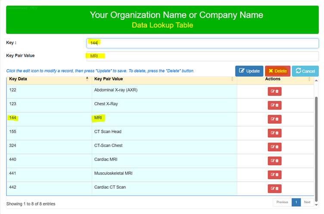The image size is (324, 214).
Task: Edit the Musculoskeletal MRI record
Action: [274, 174]
